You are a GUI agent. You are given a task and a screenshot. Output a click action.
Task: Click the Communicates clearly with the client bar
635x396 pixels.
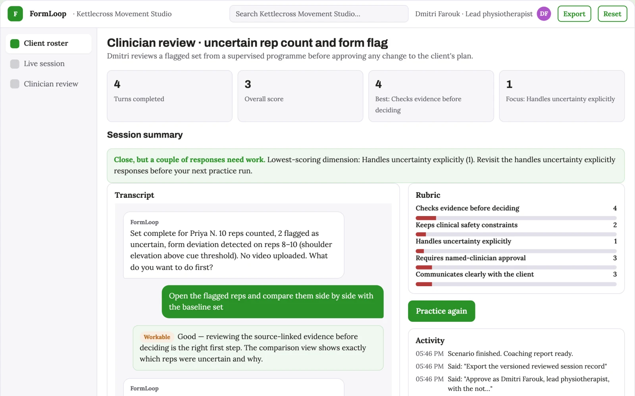coord(516,284)
